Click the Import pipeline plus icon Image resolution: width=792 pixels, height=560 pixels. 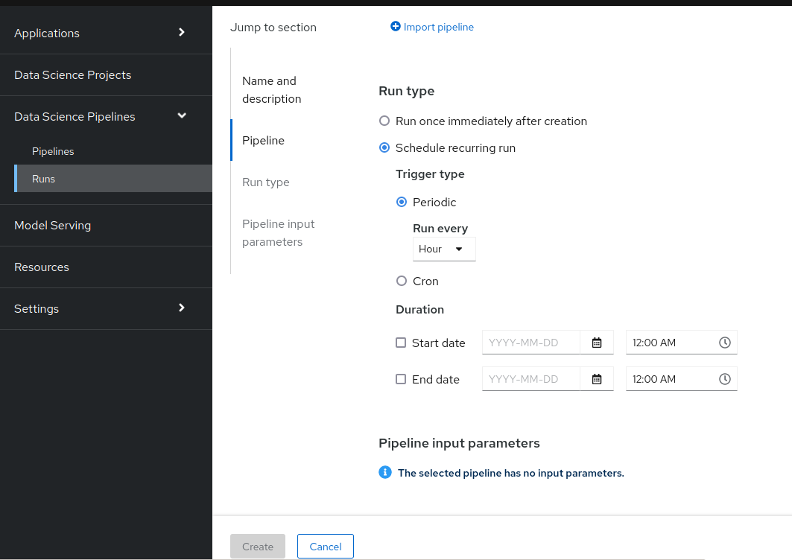tap(395, 26)
